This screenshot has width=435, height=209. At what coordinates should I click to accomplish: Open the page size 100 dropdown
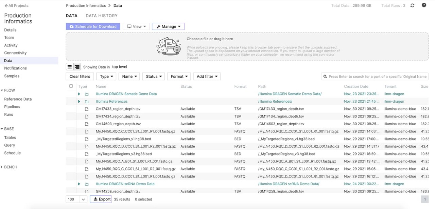(76, 199)
